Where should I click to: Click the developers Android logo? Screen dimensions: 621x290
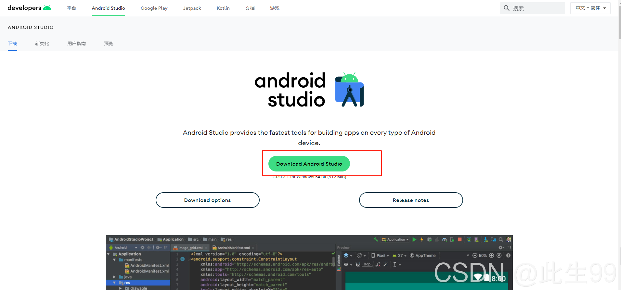30,8
